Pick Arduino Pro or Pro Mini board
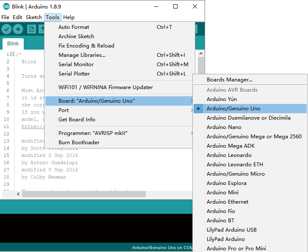The width and height of the screenshot is (308, 252). point(250,249)
